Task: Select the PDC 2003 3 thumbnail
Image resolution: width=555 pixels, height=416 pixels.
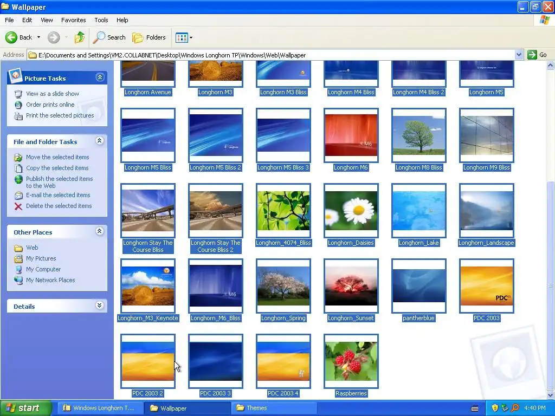Action: click(x=216, y=361)
